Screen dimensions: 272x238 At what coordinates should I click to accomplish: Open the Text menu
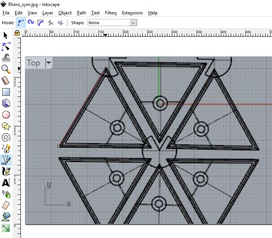(x=95, y=13)
